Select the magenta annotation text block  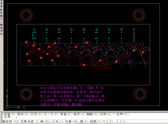click(x=73, y=96)
